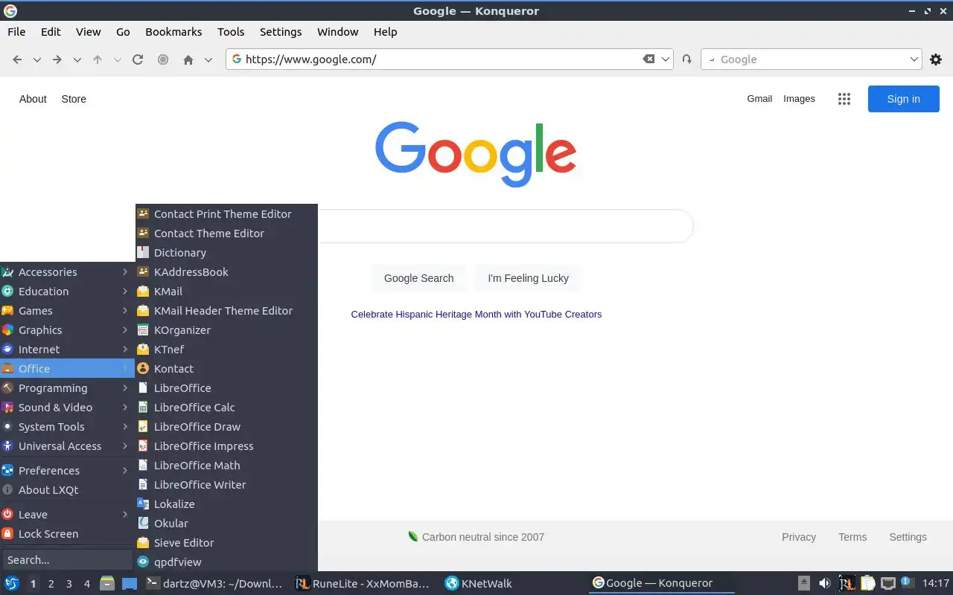The height and width of the screenshot is (595, 953).
Task: Open the up-directory history dropdown
Action: tap(117, 59)
